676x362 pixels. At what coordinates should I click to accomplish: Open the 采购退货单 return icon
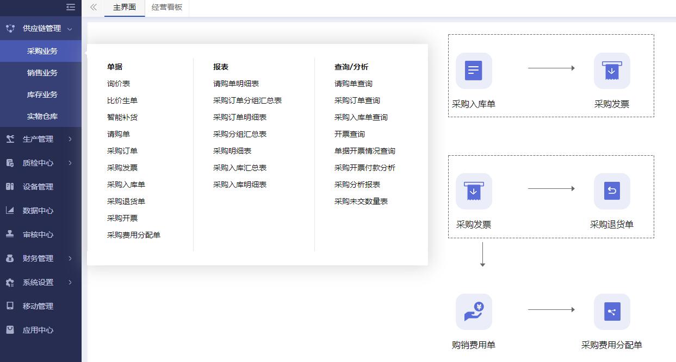click(612, 191)
